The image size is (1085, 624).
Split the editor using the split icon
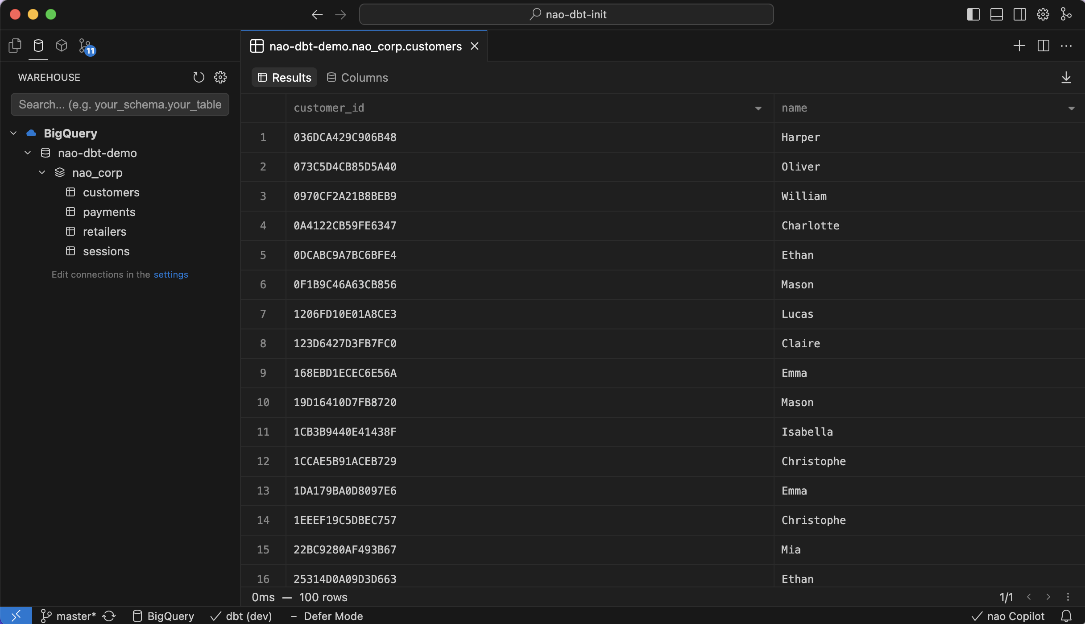click(1044, 46)
